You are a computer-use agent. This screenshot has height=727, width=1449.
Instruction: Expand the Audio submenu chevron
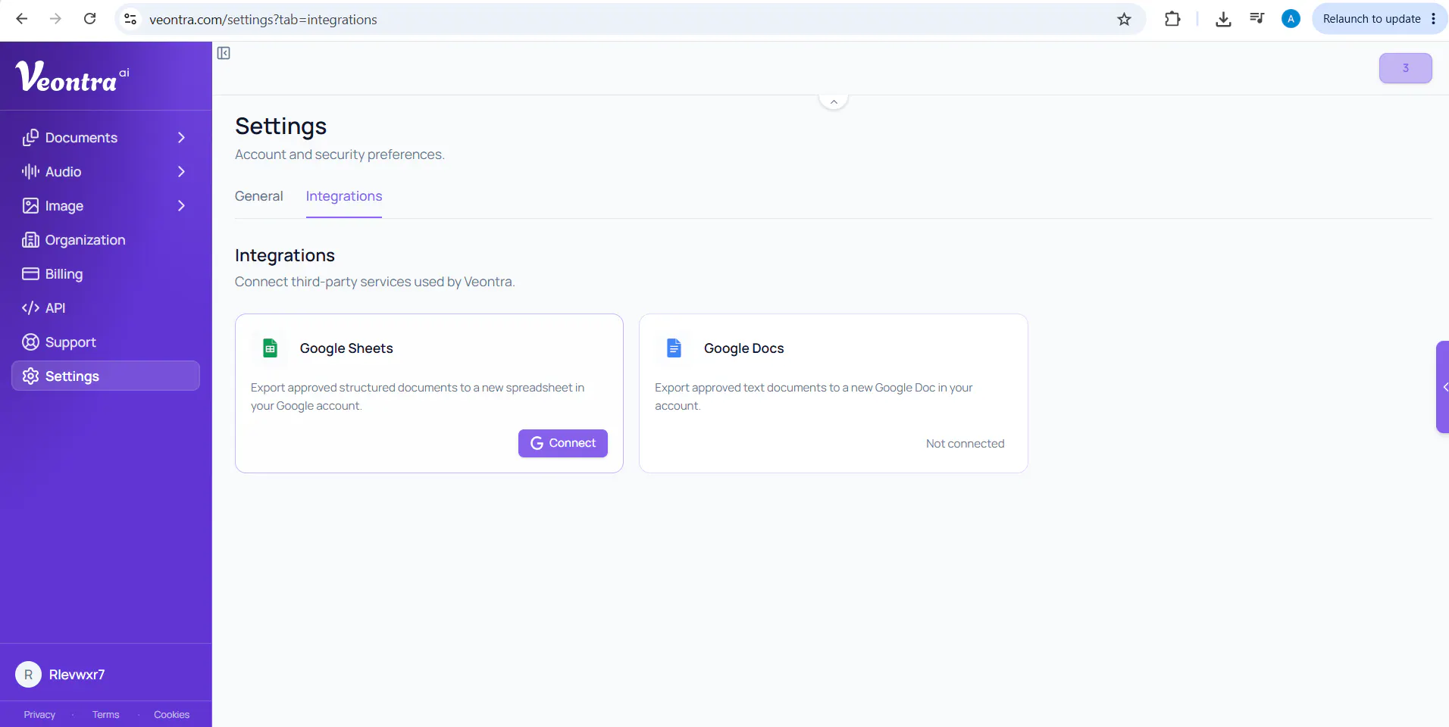[181, 172]
